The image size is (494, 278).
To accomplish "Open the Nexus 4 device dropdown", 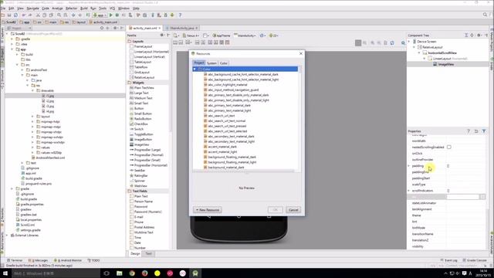I will pos(191,36).
